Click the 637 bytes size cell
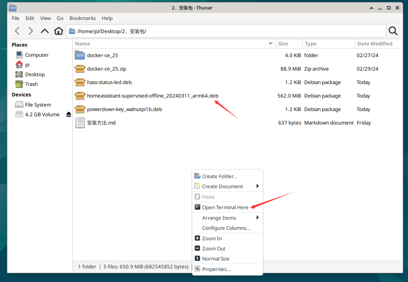The height and width of the screenshot is (282, 408). click(x=290, y=123)
